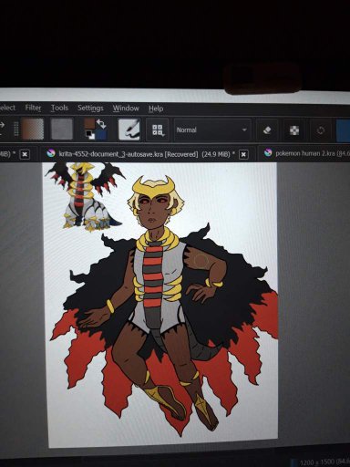Click the Giratina reference image on canvas
The width and height of the screenshot is (350, 467).
coord(84,196)
